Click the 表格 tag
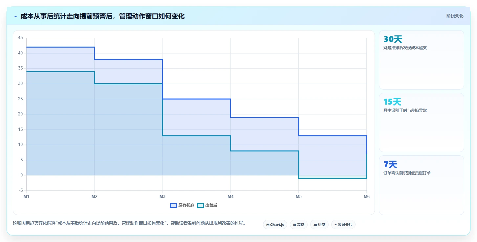The image size is (477, 242). (x=299, y=225)
